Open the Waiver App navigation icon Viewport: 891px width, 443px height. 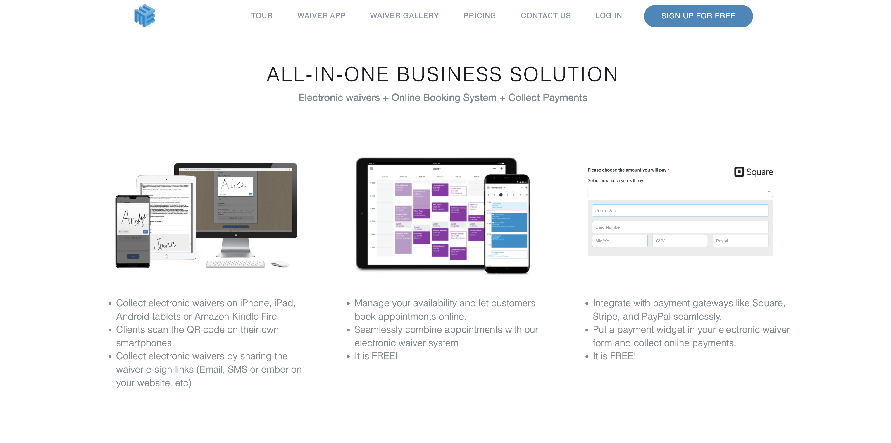click(321, 16)
